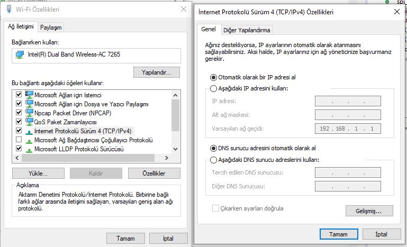Check Çıkarken ayarları doğrula box

pos(215,208)
